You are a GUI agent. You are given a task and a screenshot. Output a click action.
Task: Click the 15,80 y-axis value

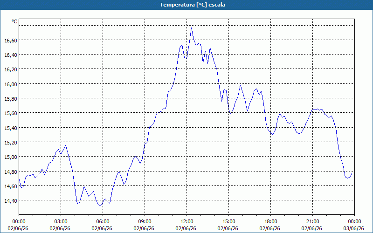11,99
